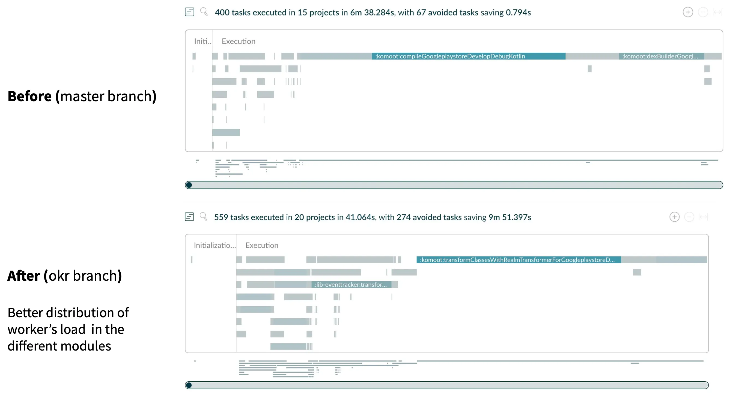Select the lib-eventtracker:transfor... task bar
Viewport: 733px width, 395px height.
coord(351,285)
